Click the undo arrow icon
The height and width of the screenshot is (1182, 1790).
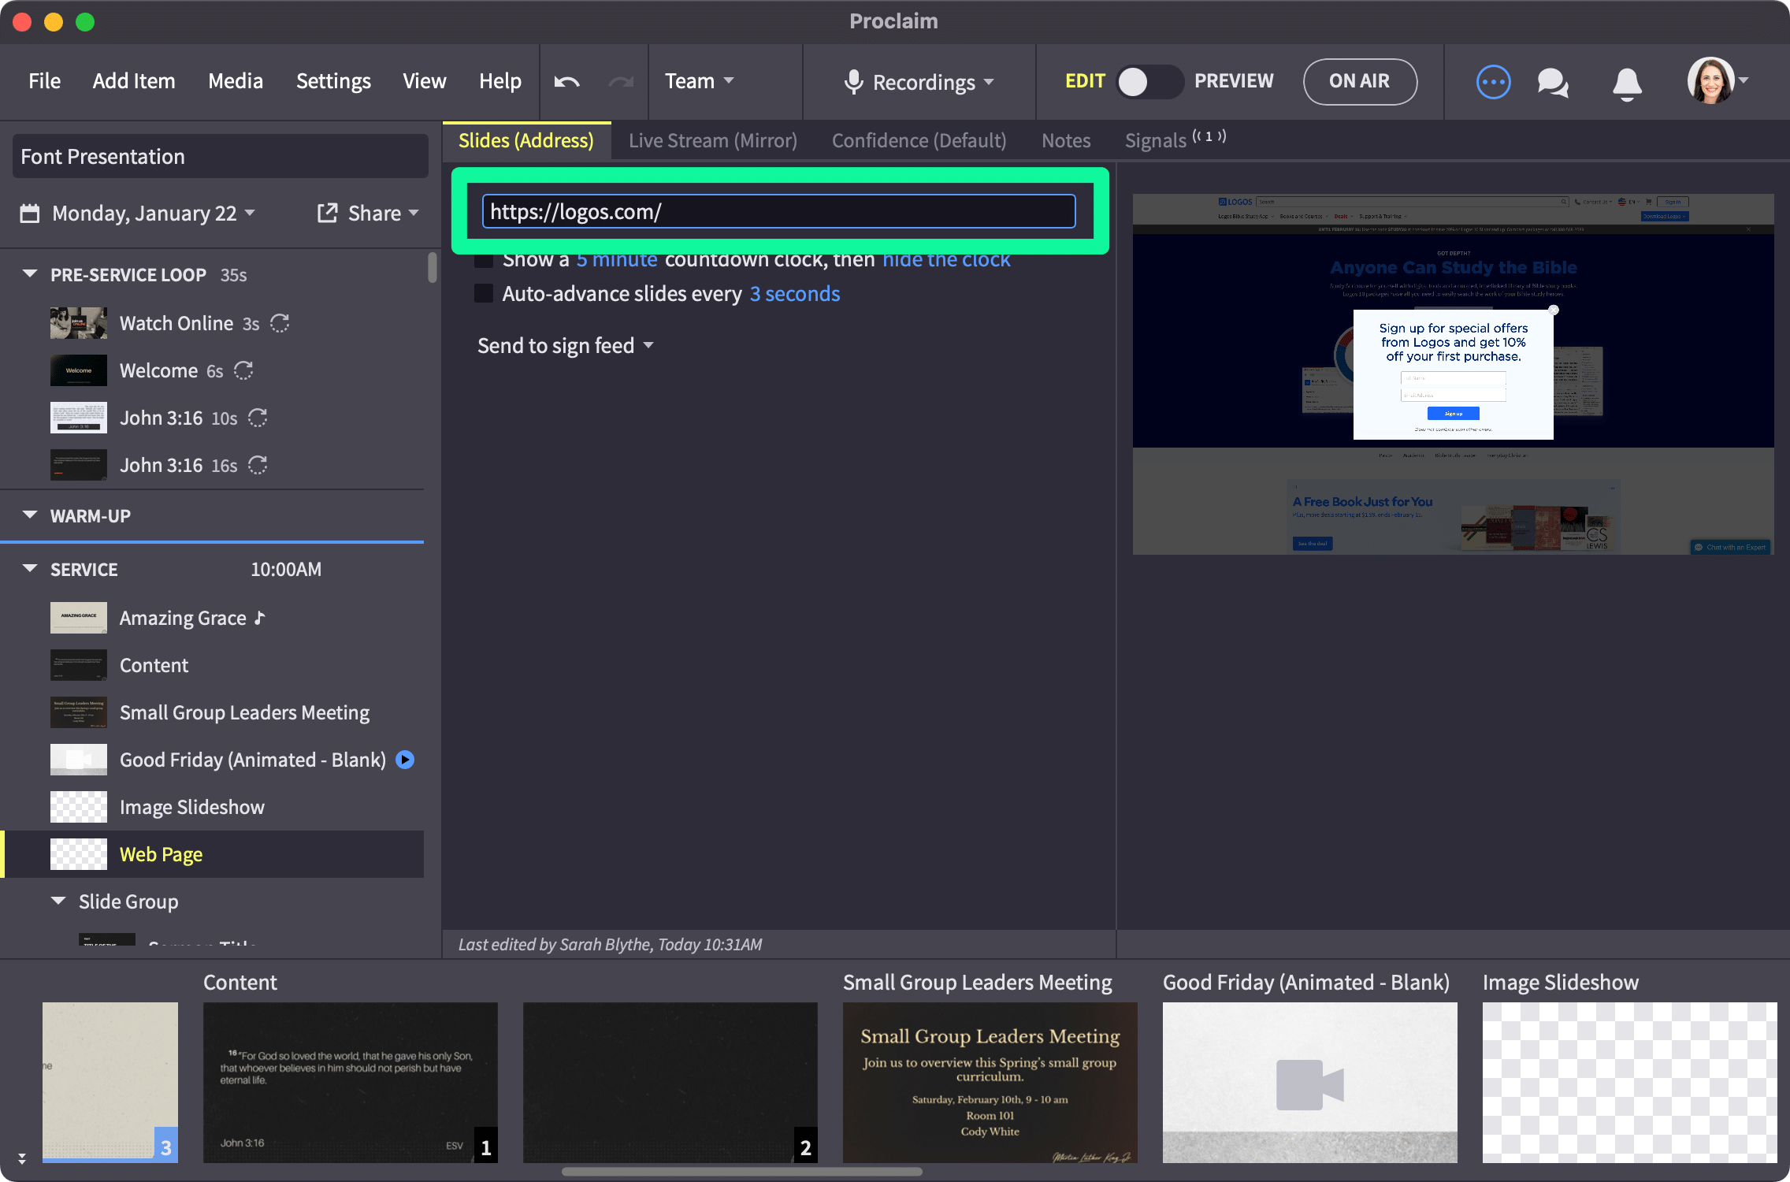click(x=566, y=82)
